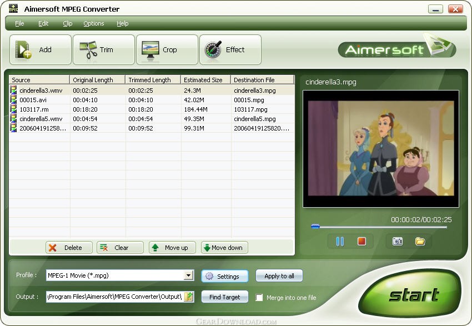Click the Find Target button
The image size is (472, 326).
point(225,297)
